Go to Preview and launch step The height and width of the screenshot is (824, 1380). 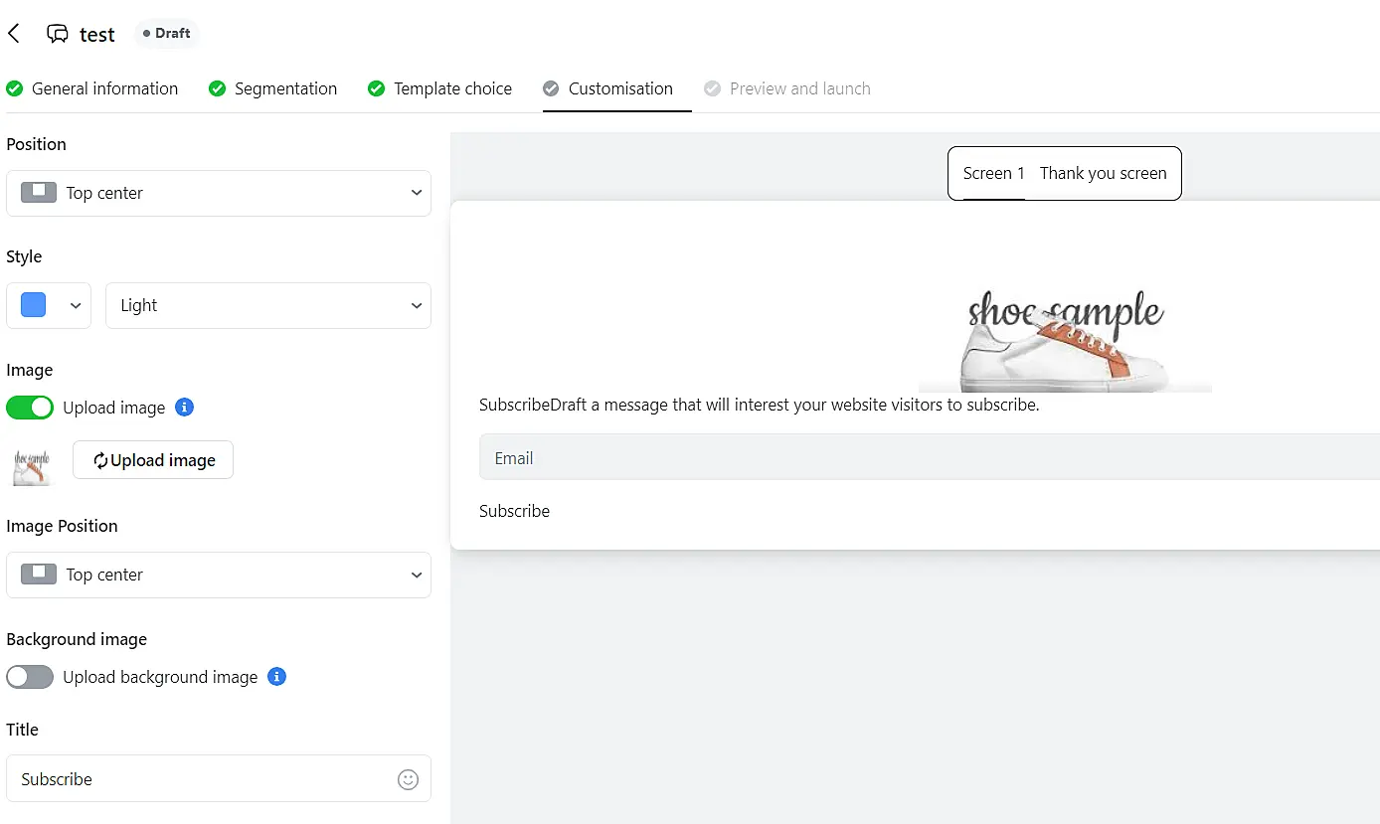pyautogui.click(x=799, y=88)
